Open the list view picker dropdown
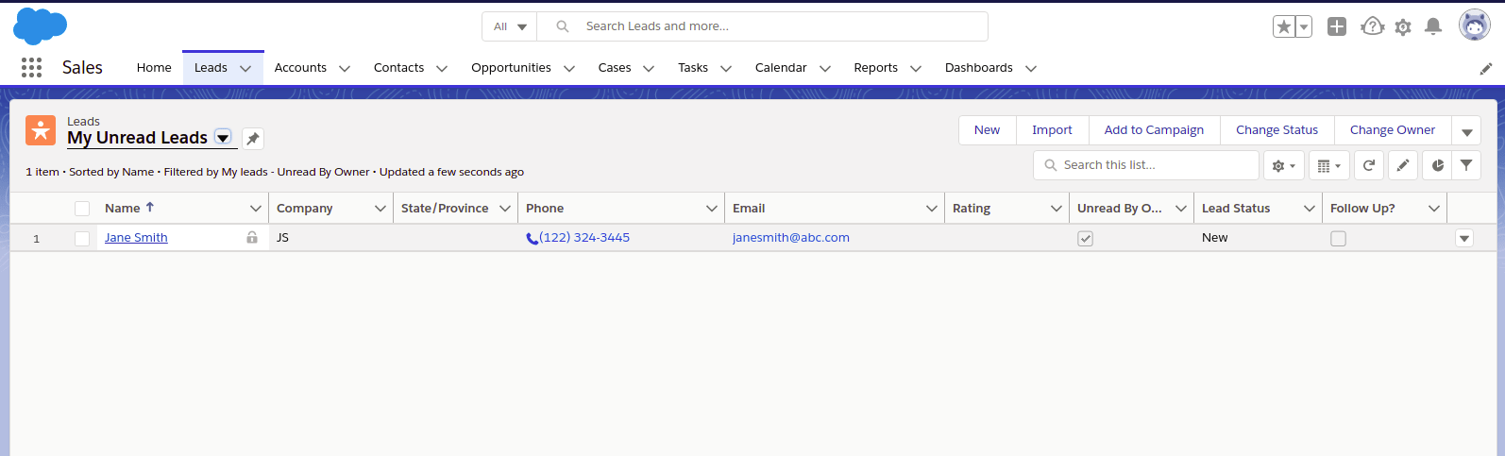Viewport: 1505px width, 456px height. [223, 138]
